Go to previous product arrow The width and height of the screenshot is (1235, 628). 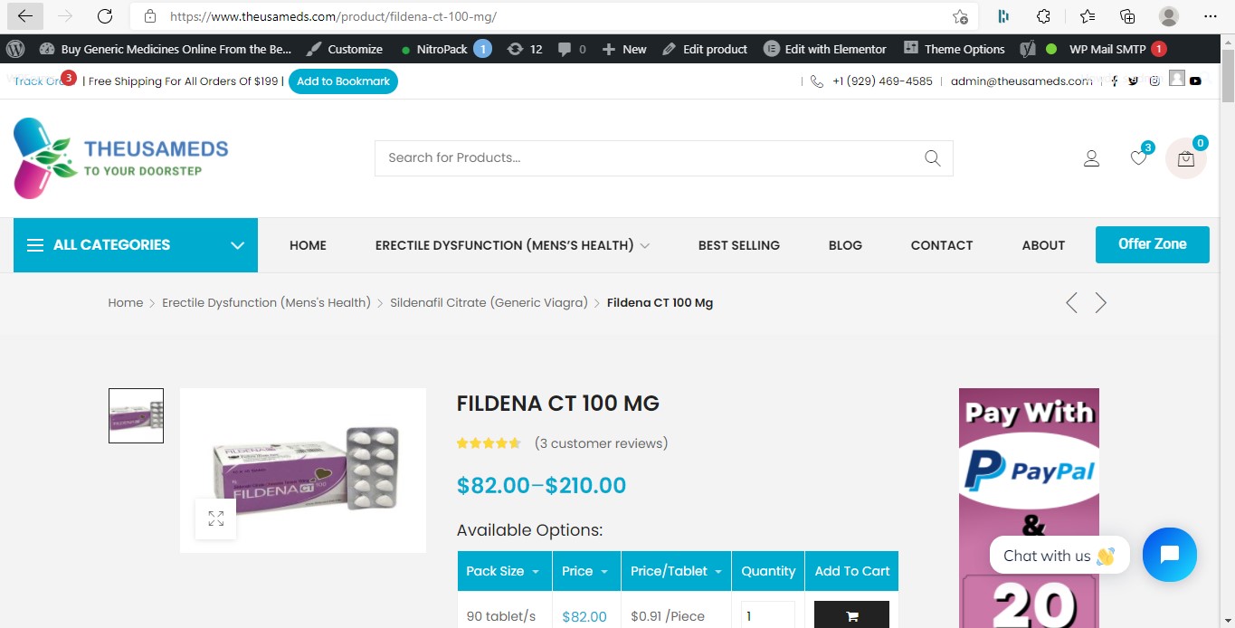pyautogui.click(x=1071, y=302)
